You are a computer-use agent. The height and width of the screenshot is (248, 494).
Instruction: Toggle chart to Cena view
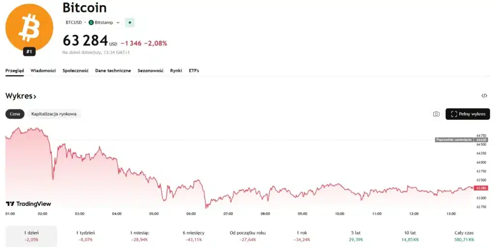click(15, 114)
